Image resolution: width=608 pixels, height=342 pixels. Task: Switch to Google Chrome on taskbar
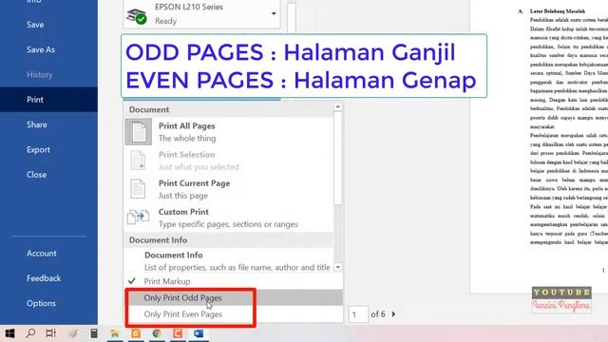pyautogui.click(x=157, y=333)
